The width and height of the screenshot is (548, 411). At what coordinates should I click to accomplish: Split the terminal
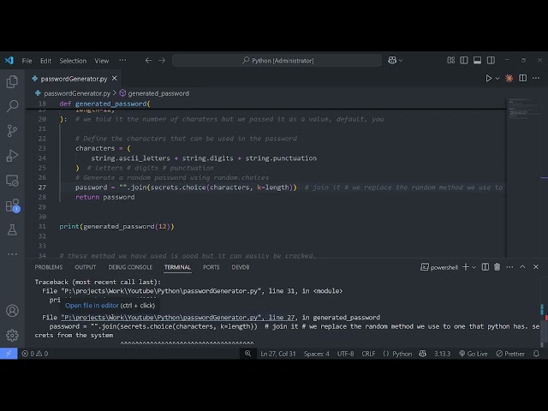coord(485,267)
